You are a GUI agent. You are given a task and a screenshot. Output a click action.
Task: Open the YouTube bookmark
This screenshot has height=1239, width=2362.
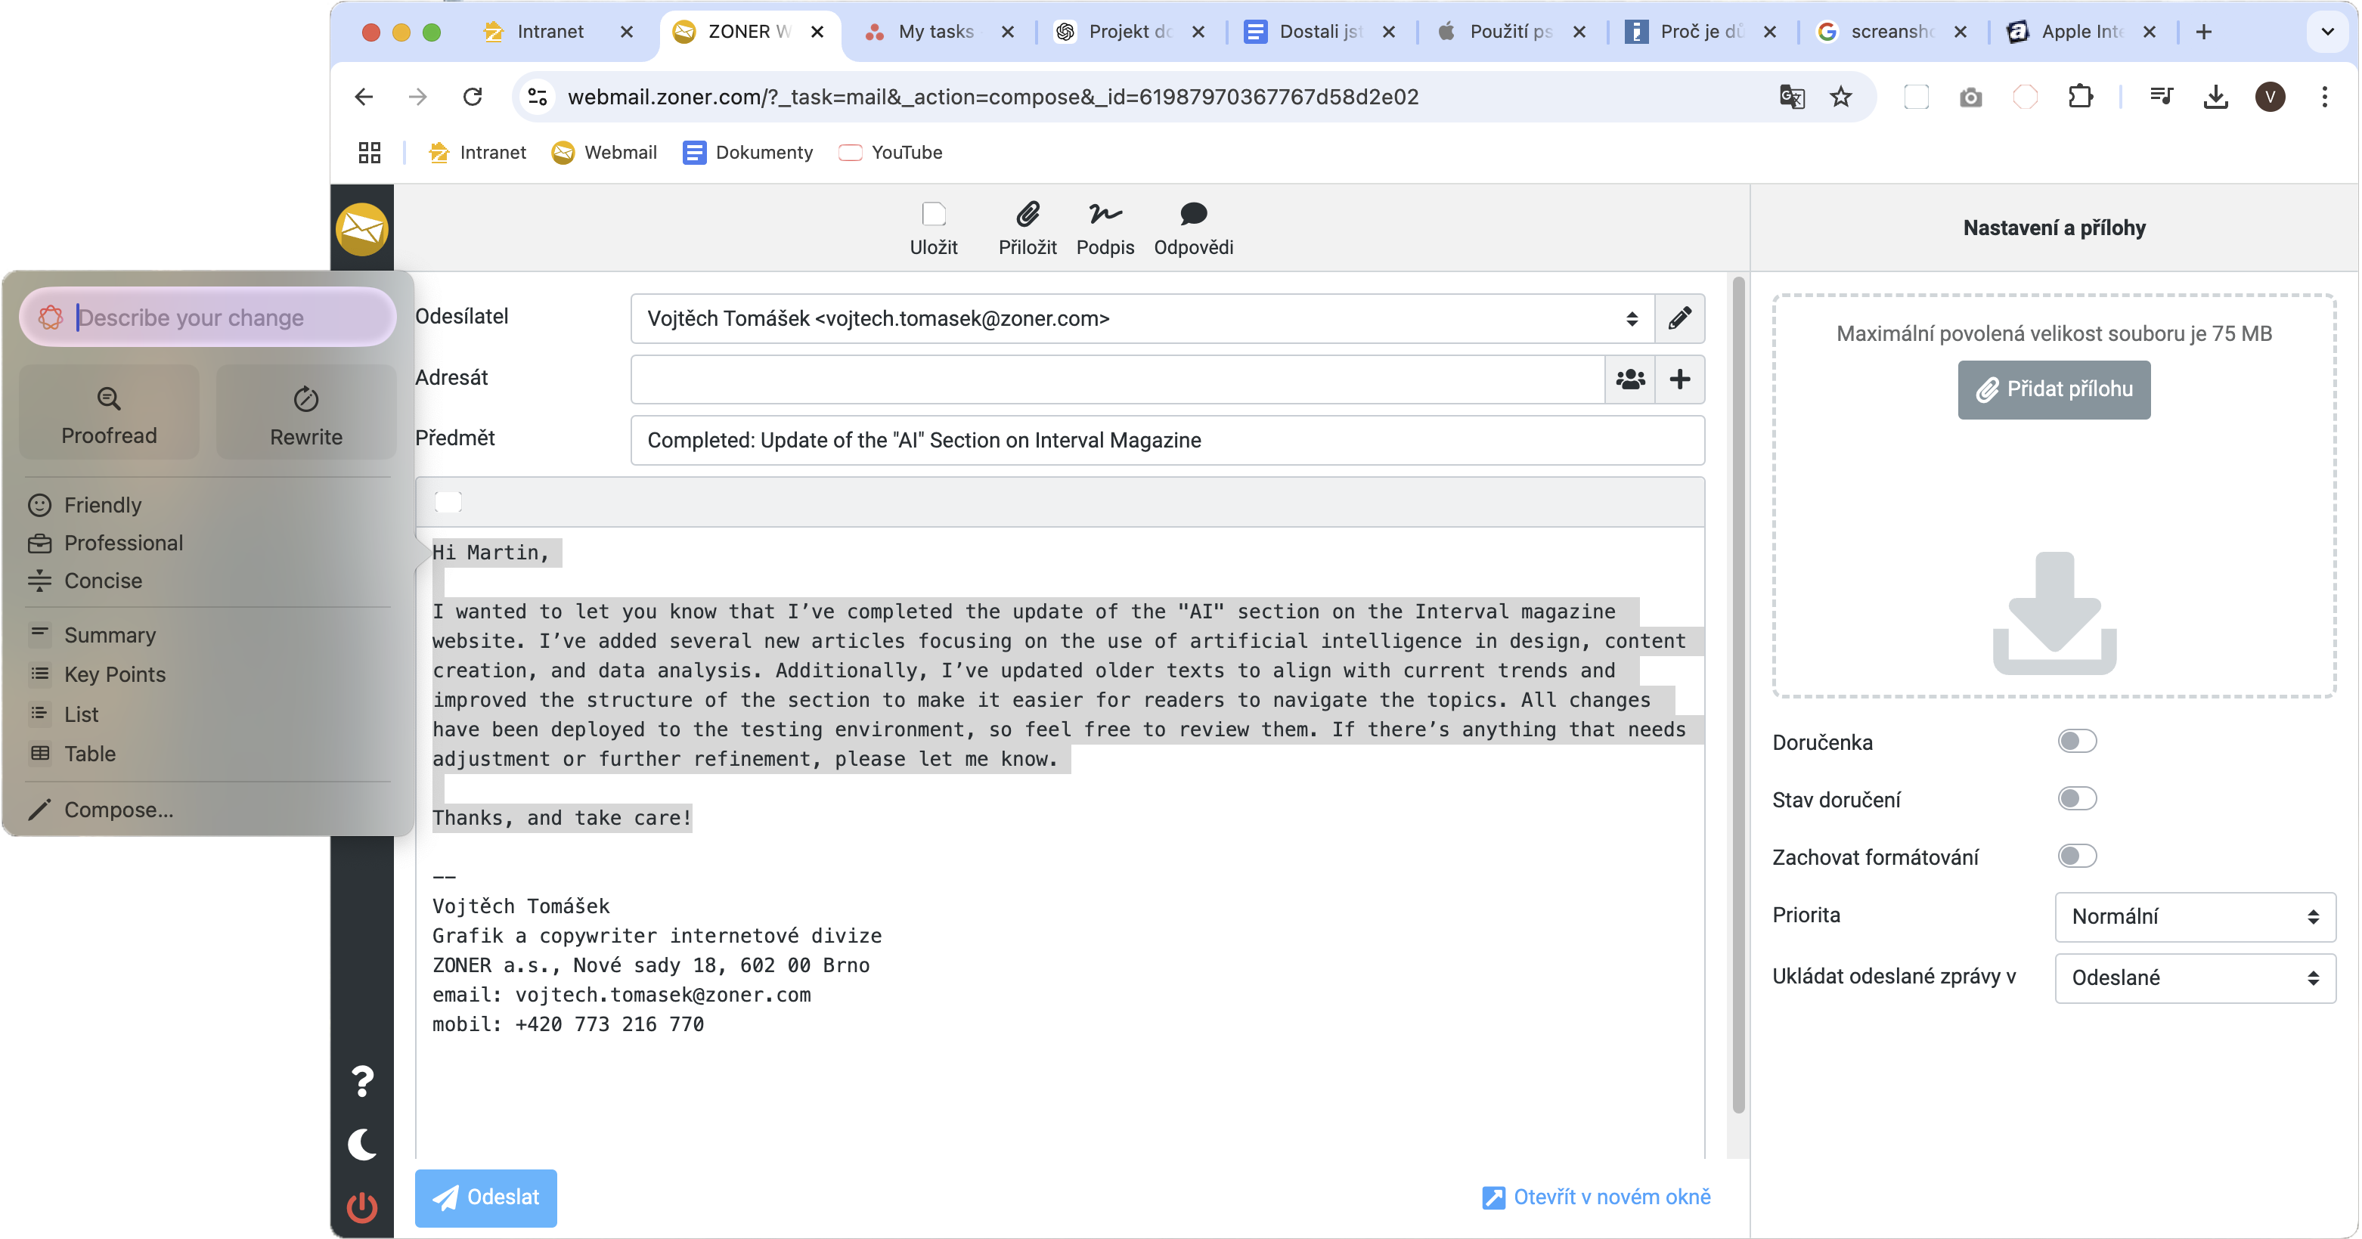click(891, 152)
